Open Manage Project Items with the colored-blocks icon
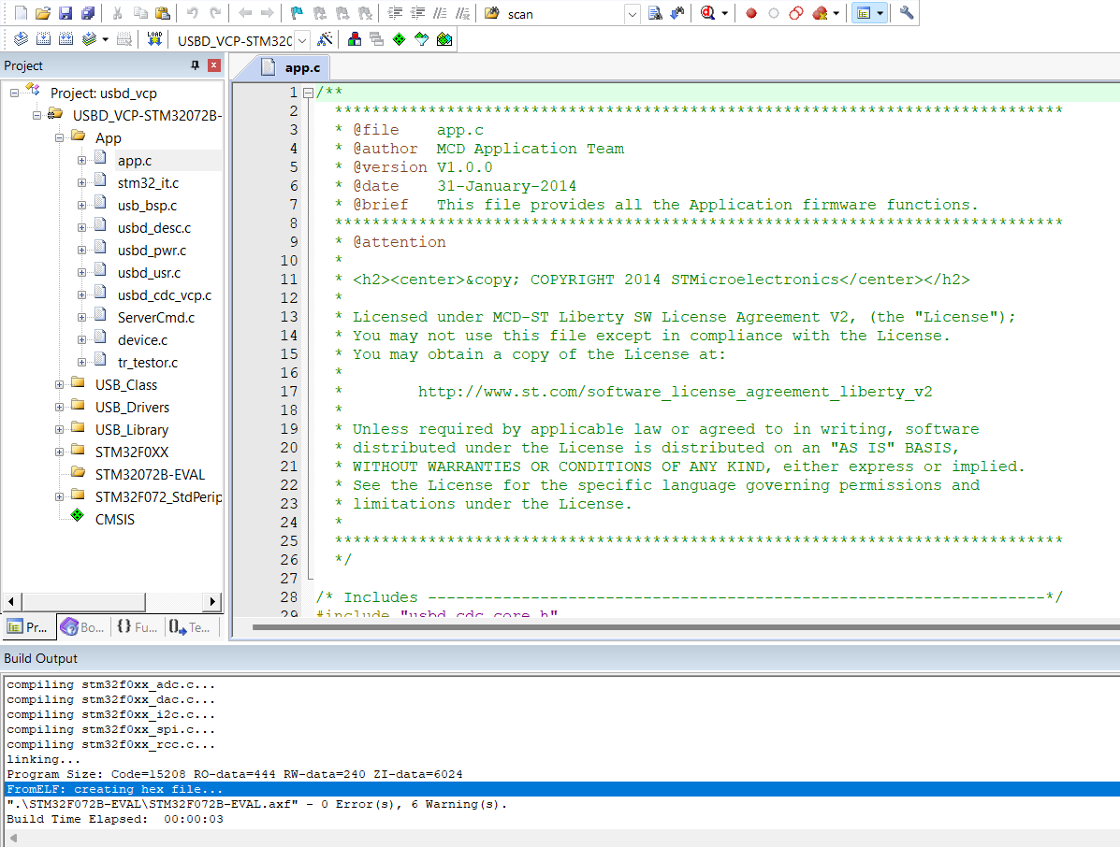This screenshot has width=1120, height=847. [x=355, y=39]
